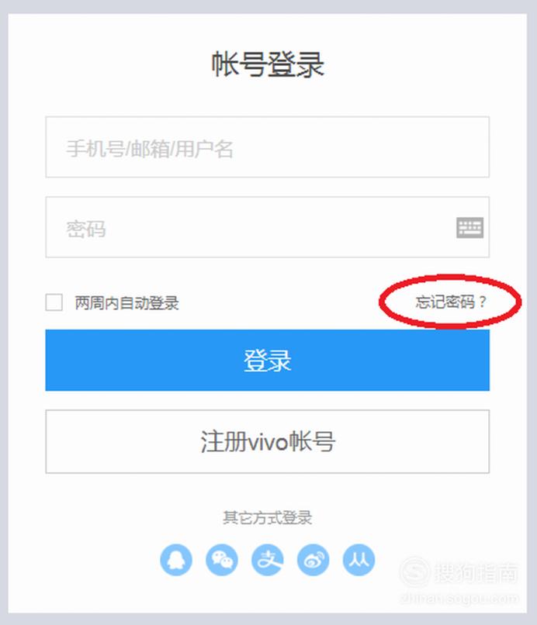Focus the 手机号/邮箱/用户名 input field
537x625 pixels.
point(267,147)
